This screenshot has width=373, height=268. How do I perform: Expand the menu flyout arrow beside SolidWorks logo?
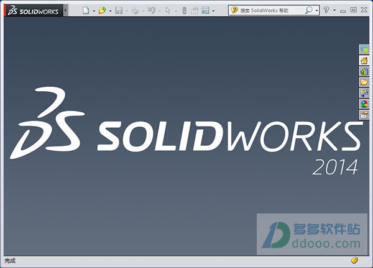(x=66, y=11)
